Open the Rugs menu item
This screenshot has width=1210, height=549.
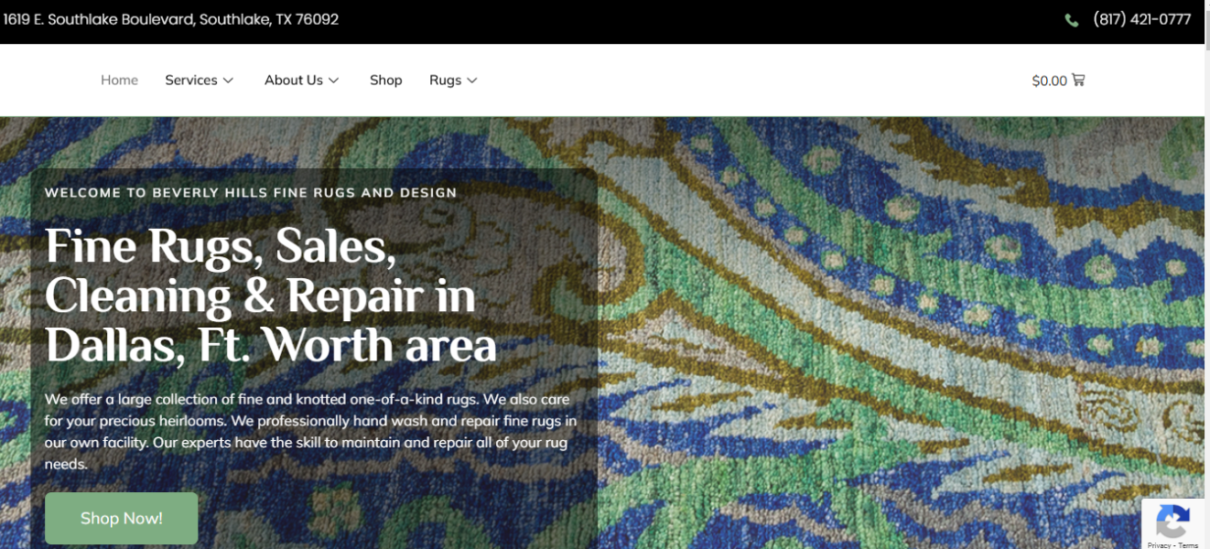pos(446,80)
